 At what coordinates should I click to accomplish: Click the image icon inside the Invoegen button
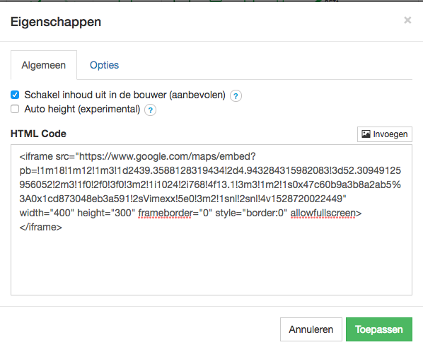(x=366, y=134)
